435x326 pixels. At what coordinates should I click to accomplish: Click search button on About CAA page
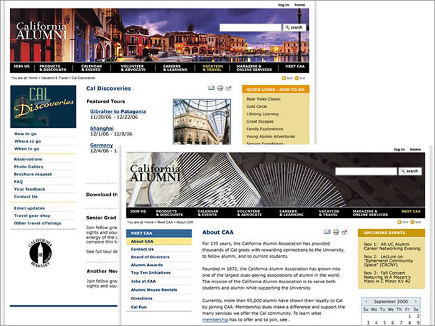click(x=410, y=171)
